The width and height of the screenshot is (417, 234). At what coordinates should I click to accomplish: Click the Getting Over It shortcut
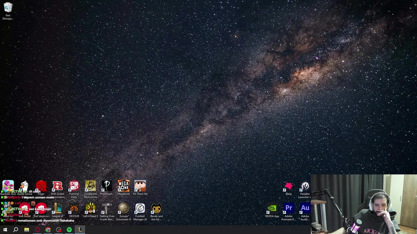[107, 212]
